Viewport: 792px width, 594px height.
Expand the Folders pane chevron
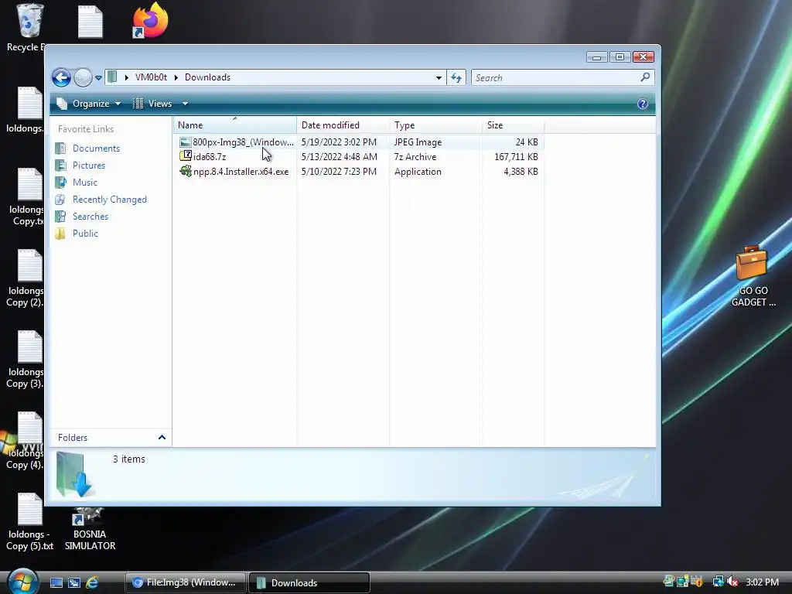(162, 438)
